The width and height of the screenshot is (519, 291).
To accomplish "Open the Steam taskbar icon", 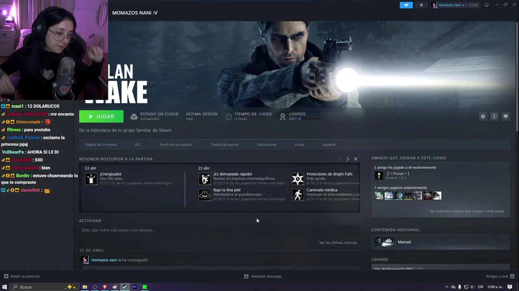I will coord(124,287).
